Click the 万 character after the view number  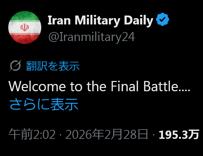click(x=194, y=135)
